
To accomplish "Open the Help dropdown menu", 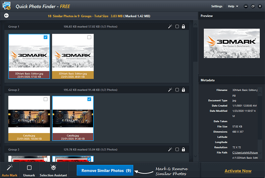I will [x=233, y=6].
